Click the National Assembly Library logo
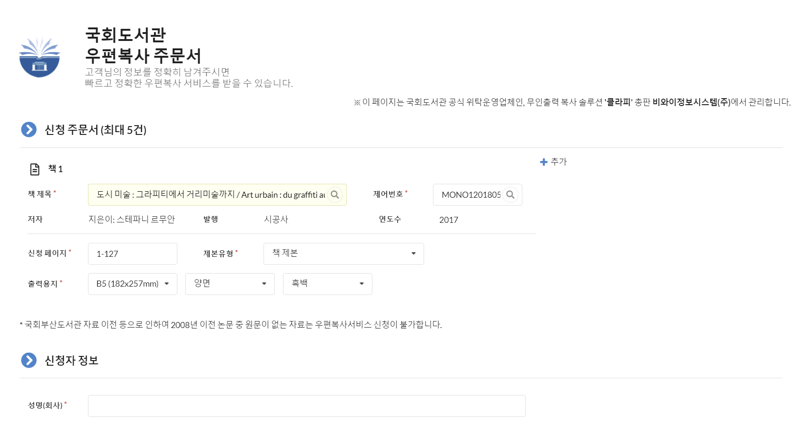This screenshot has height=422, width=811. coord(40,56)
